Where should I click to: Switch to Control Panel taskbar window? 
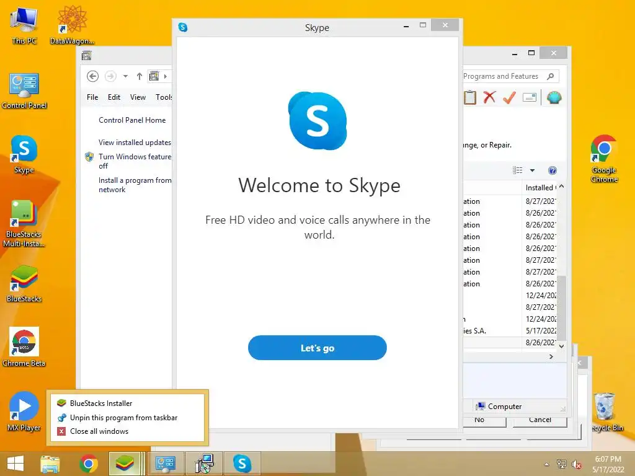point(165,464)
